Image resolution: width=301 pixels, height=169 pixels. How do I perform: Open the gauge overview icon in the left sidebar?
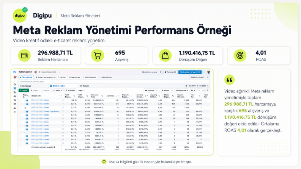coord(15,84)
